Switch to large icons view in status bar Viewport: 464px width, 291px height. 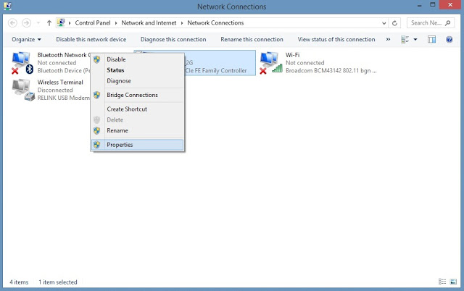[454, 281]
